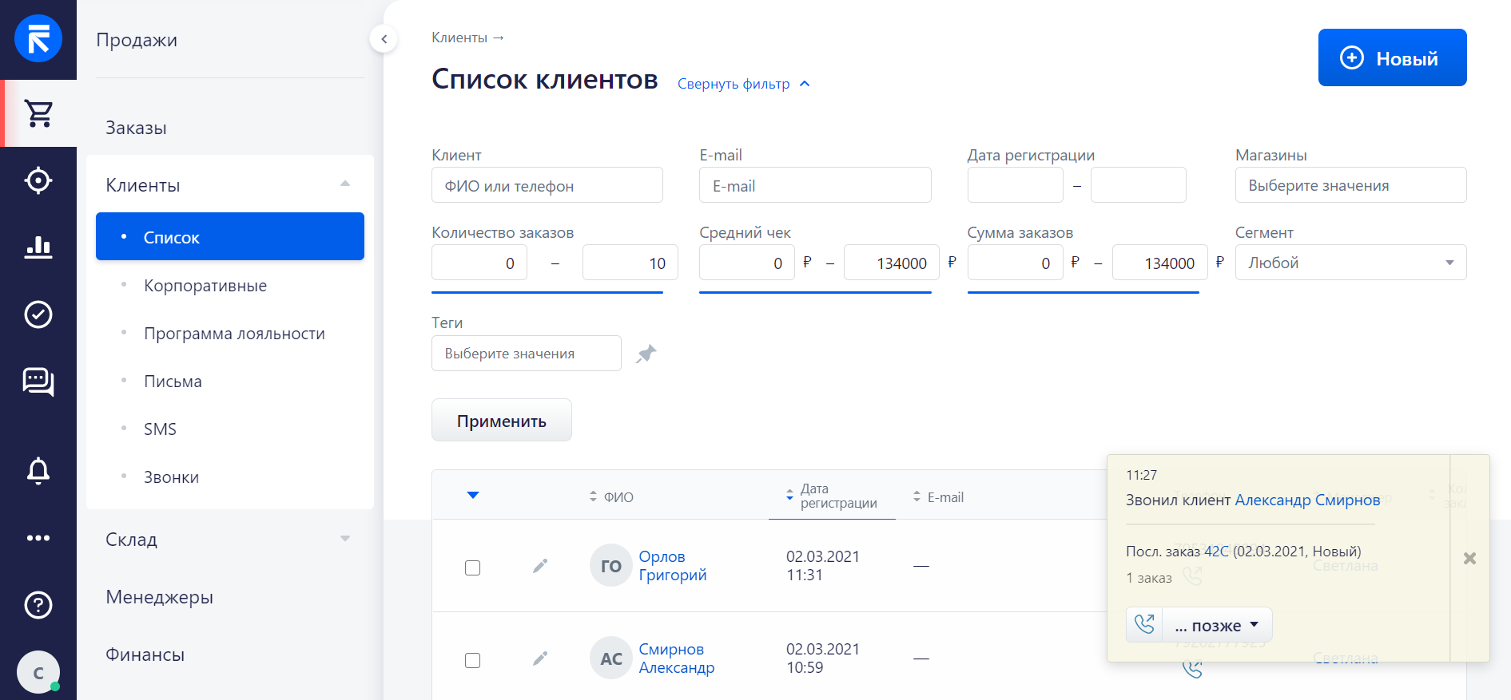
Task: Click the phone call icon in notification
Action: point(1144,624)
